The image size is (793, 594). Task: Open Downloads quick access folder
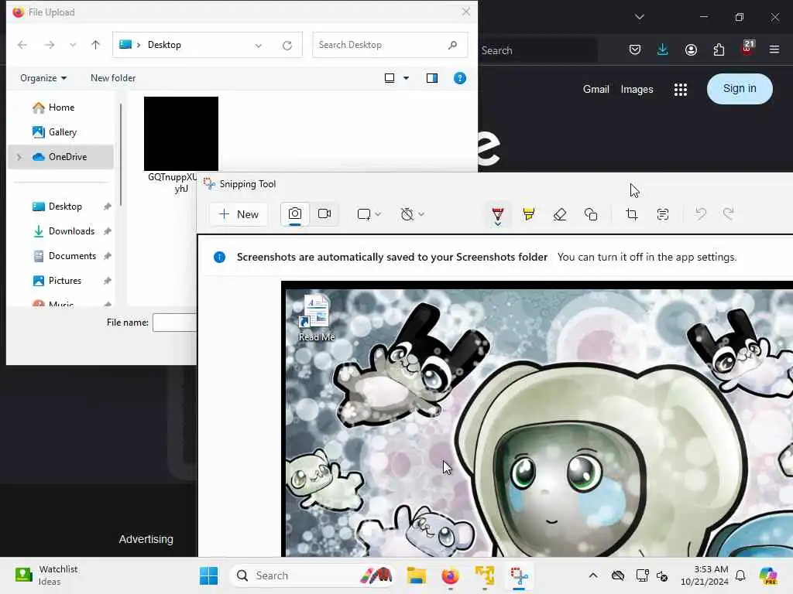click(x=70, y=231)
